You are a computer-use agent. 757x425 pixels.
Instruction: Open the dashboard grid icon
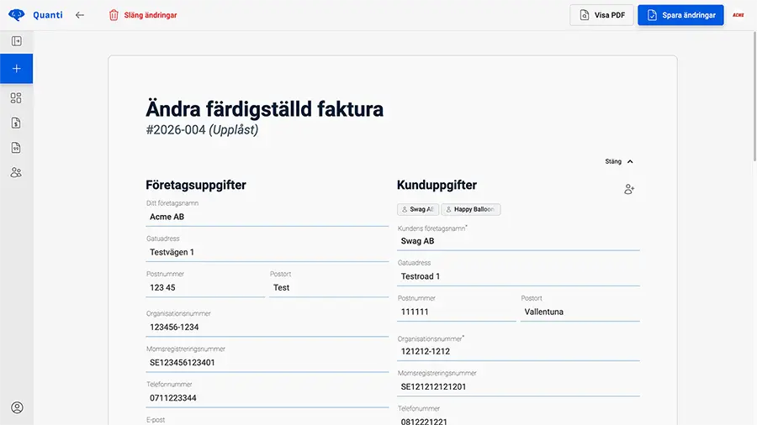point(16,98)
